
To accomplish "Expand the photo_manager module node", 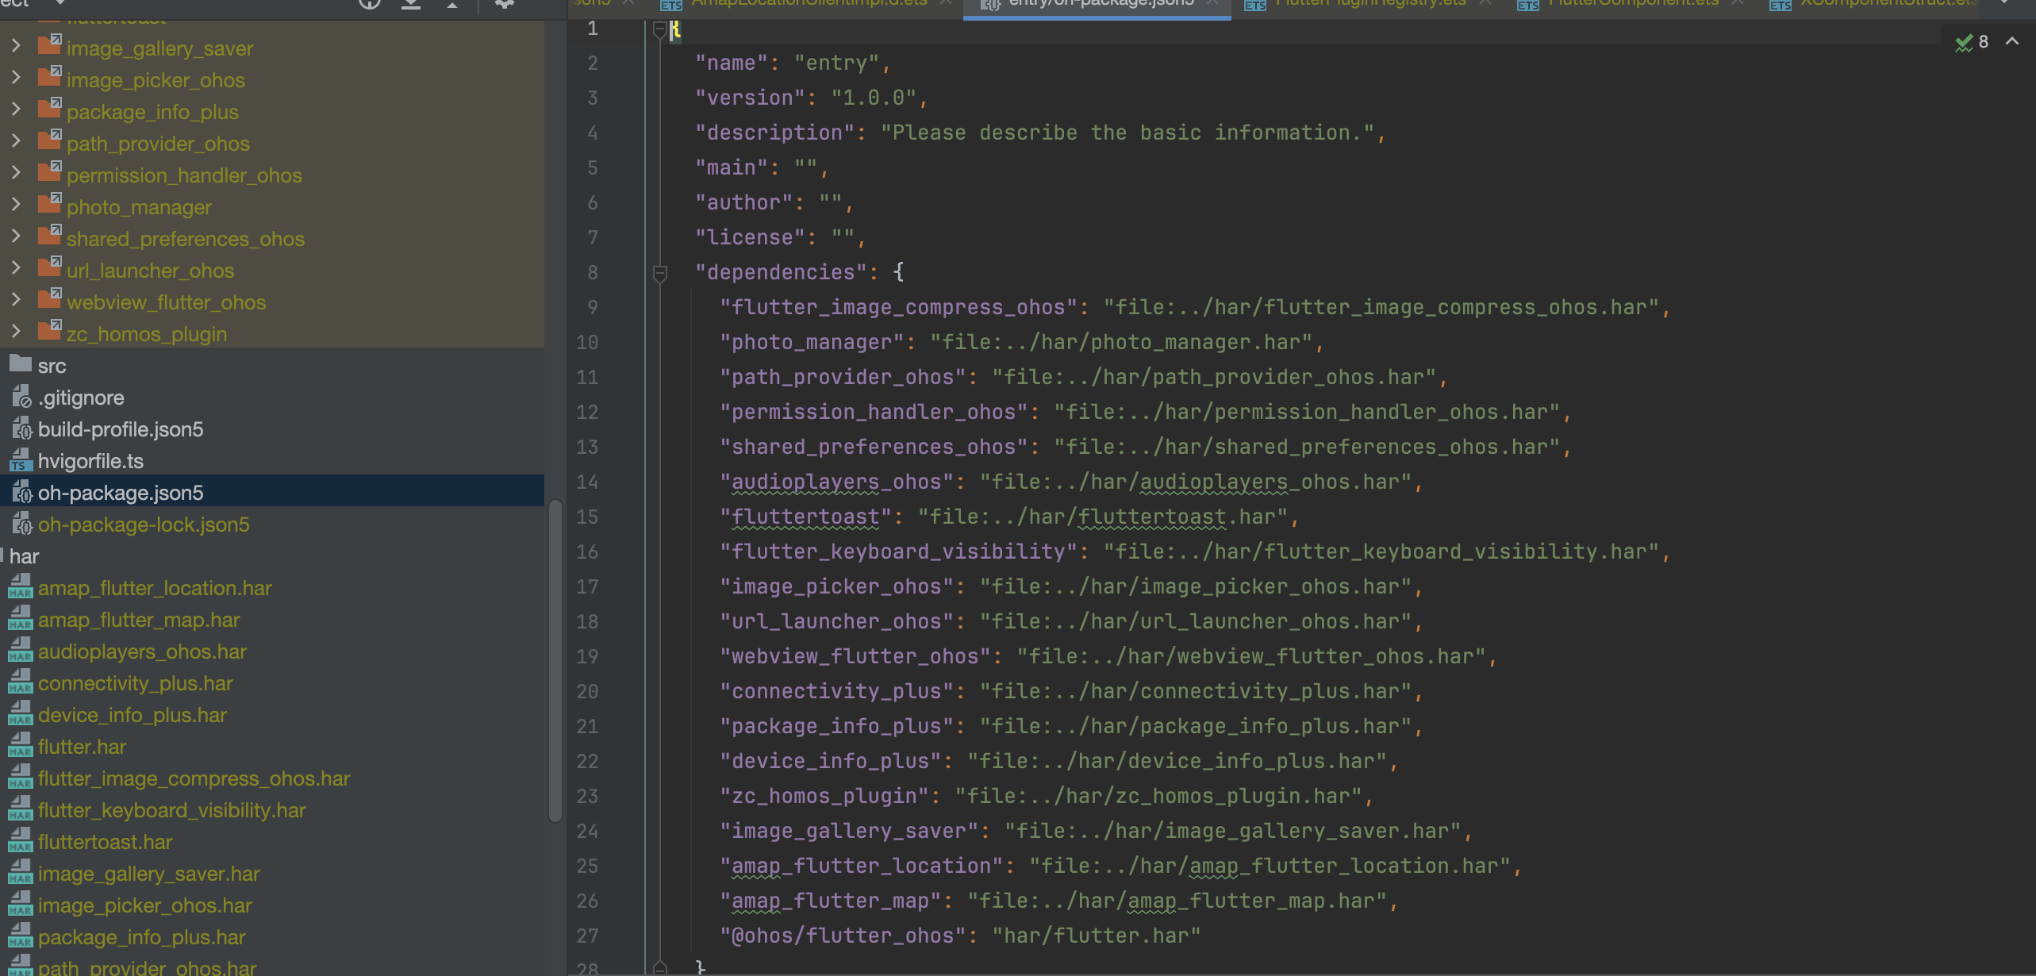I will pos(16,206).
